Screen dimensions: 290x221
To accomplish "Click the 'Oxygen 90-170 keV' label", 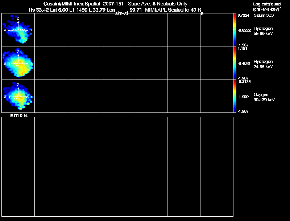I will coord(264,97).
